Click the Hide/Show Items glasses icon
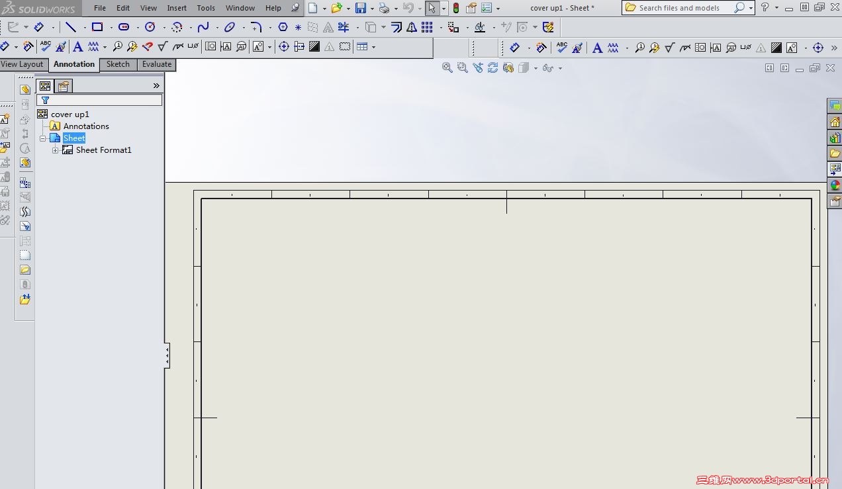Screen dimensions: 842x489 click(547, 67)
